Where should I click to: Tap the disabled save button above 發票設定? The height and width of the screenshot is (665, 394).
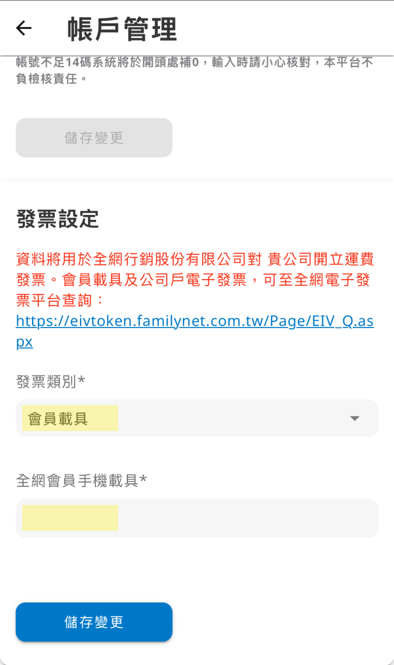pyautogui.click(x=94, y=138)
